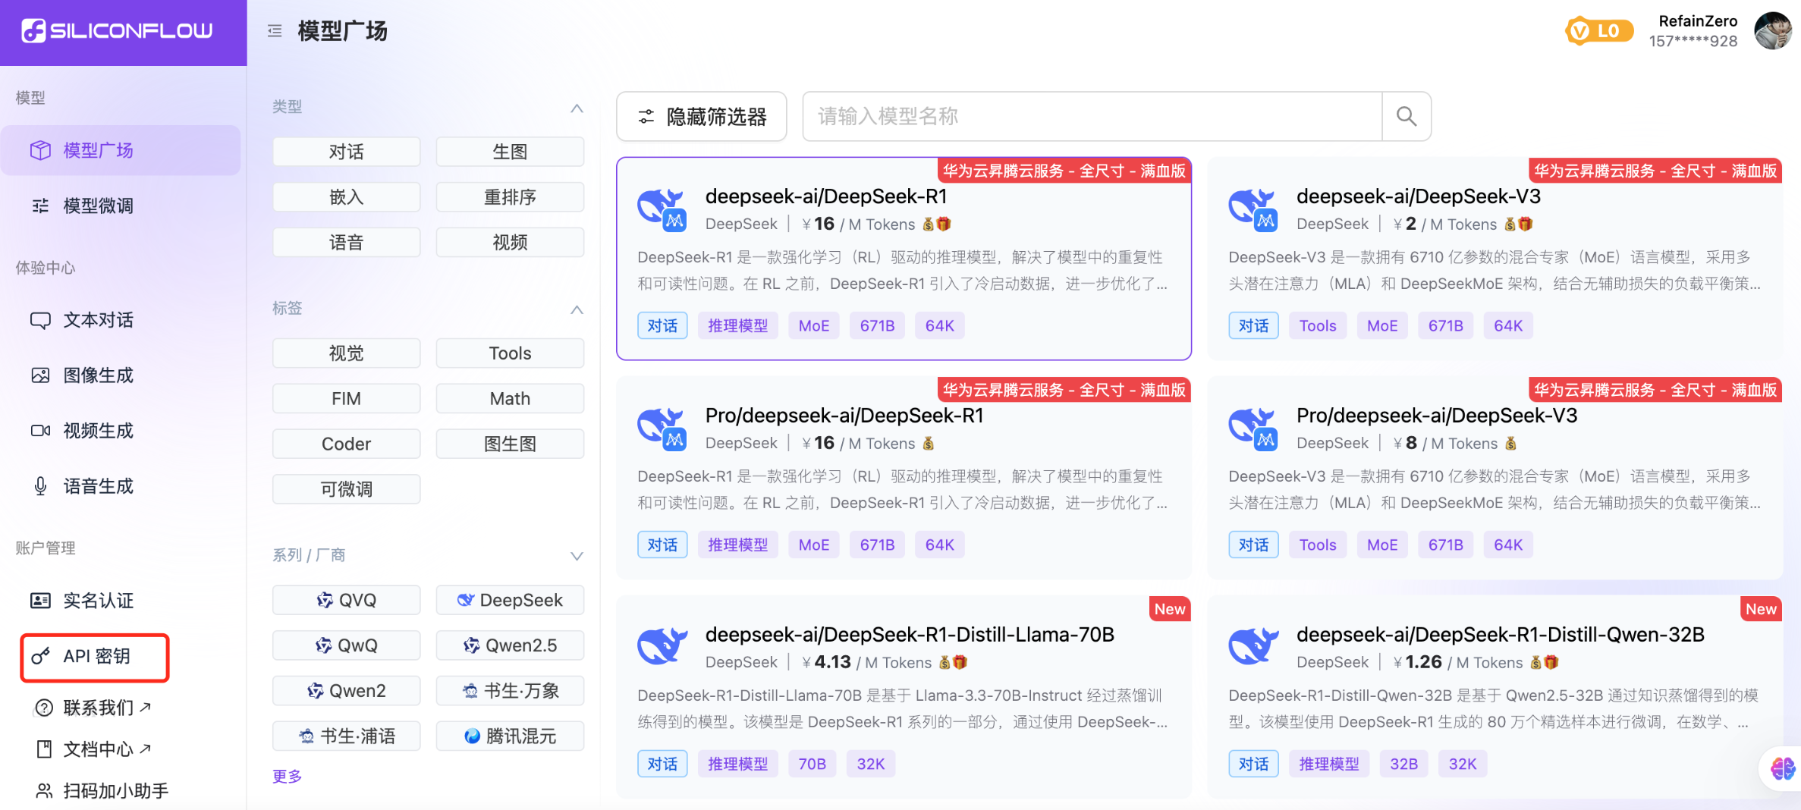Filter models by QVQ series
Image resolution: width=1801 pixels, height=810 pixels.
coord(346,600)
